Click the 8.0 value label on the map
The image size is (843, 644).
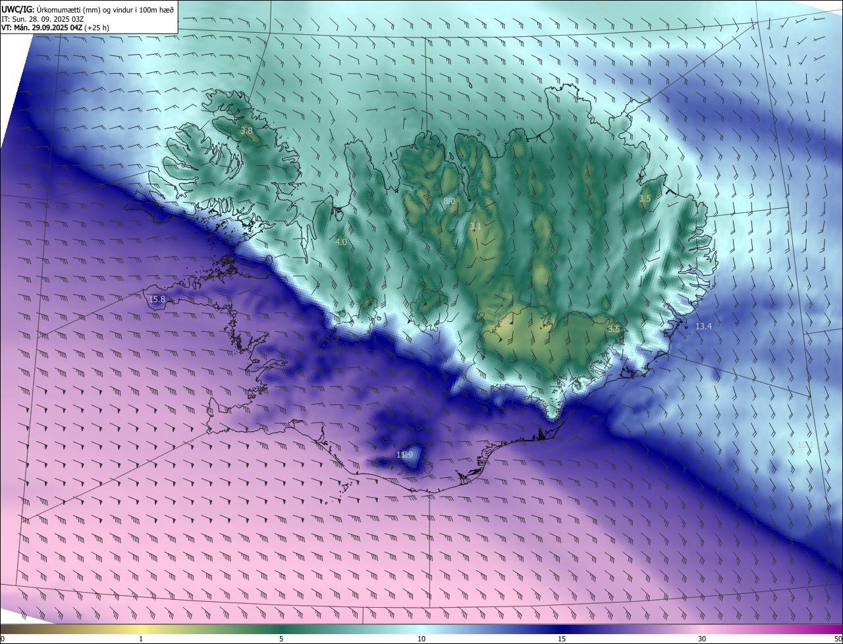449,201
